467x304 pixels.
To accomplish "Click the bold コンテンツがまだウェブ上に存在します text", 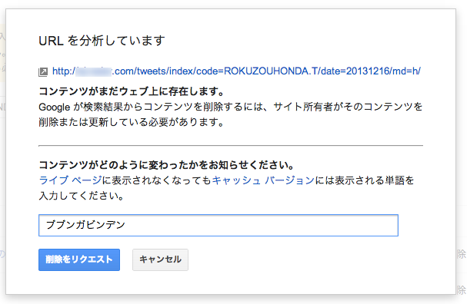I will [132, 91].
